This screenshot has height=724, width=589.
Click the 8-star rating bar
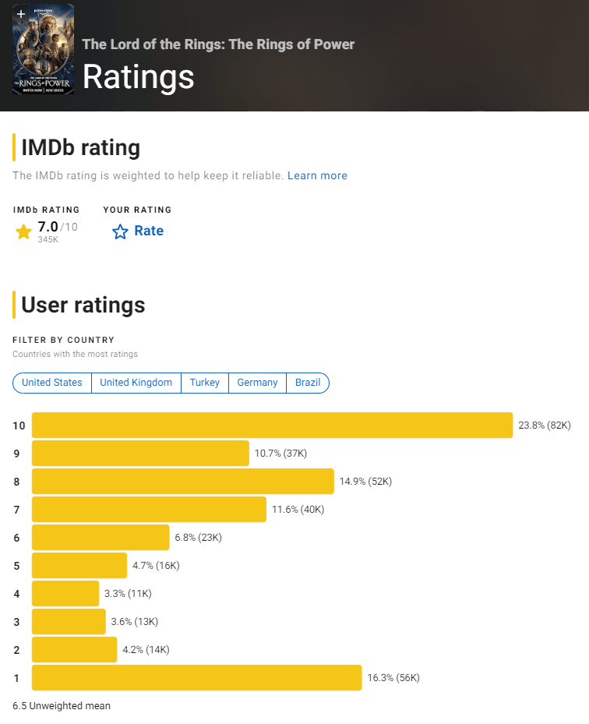tap(182, 482)
